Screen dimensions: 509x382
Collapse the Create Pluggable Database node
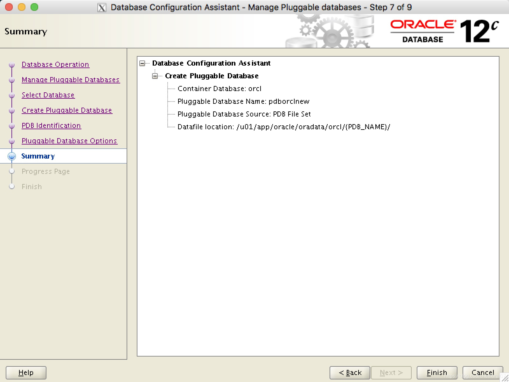pyautogui.click(x=155, y=76)
